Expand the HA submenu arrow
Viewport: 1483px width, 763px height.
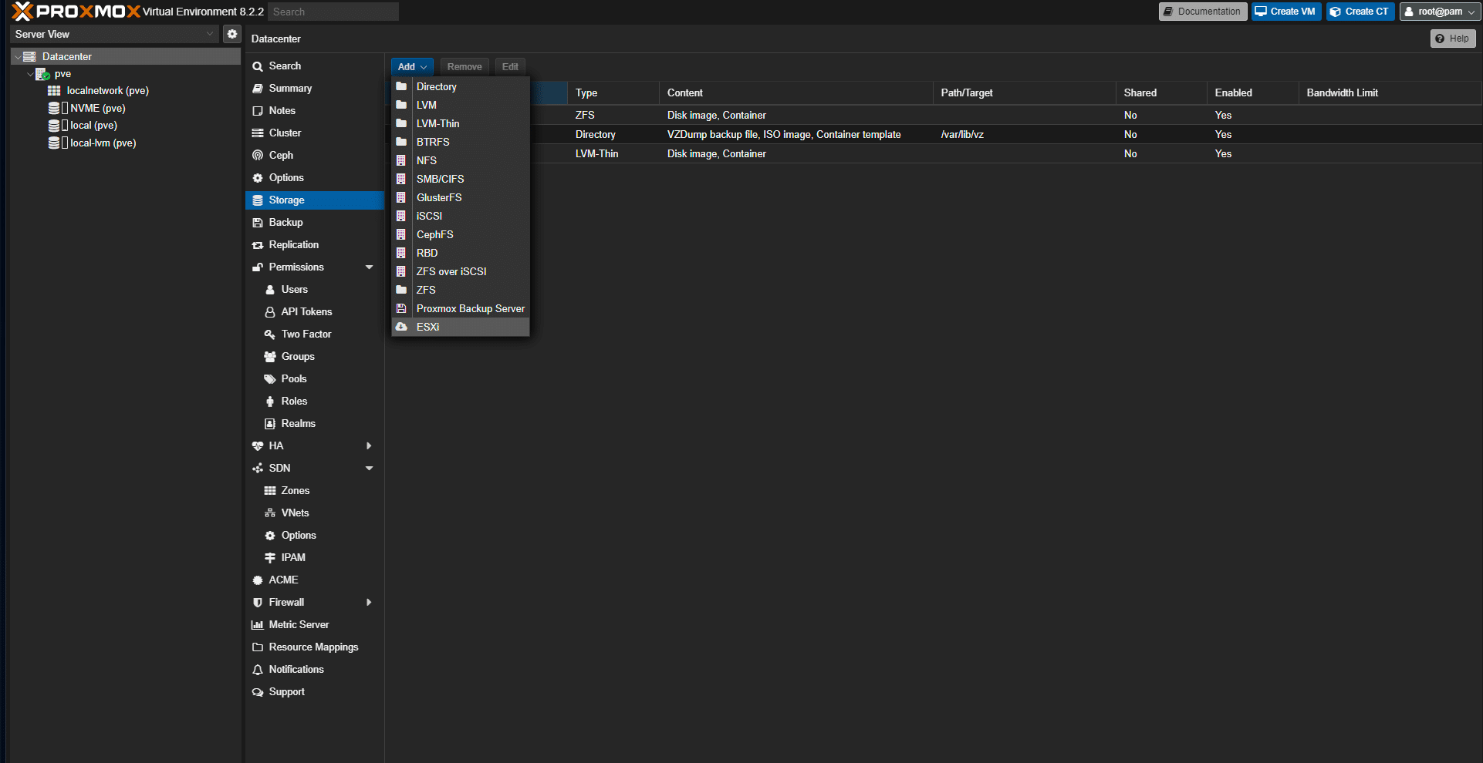pos(369,446)
